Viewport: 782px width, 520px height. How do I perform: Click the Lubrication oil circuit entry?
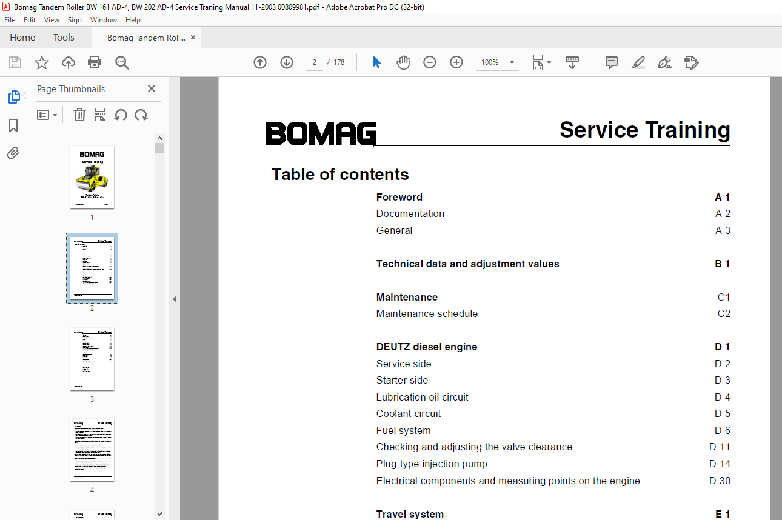click(x=423, y=397)
